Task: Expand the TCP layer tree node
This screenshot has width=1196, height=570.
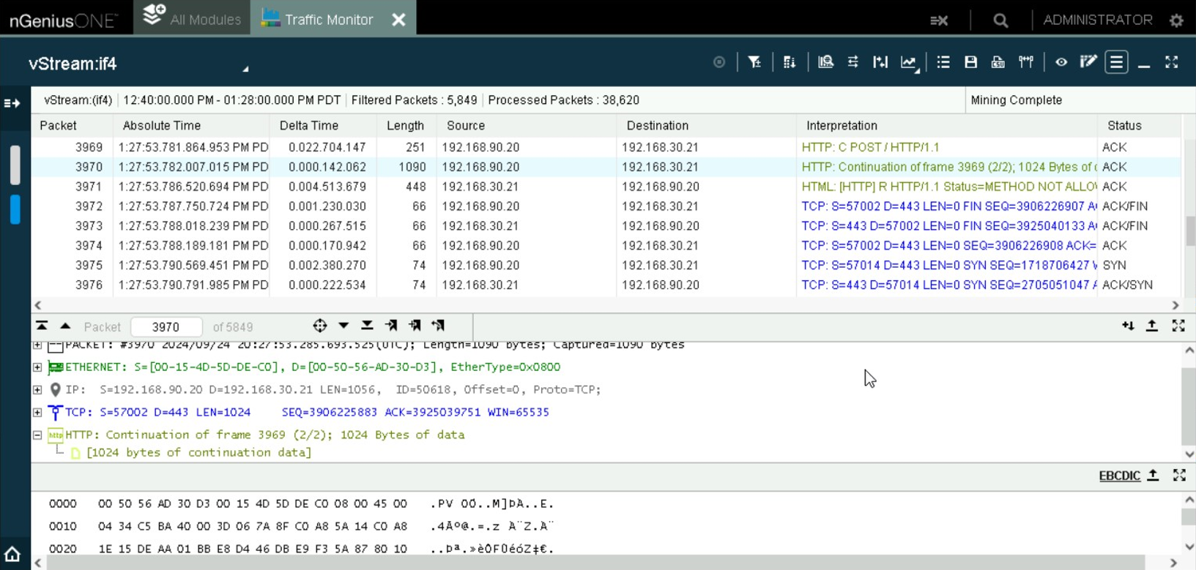Action: 37,413
